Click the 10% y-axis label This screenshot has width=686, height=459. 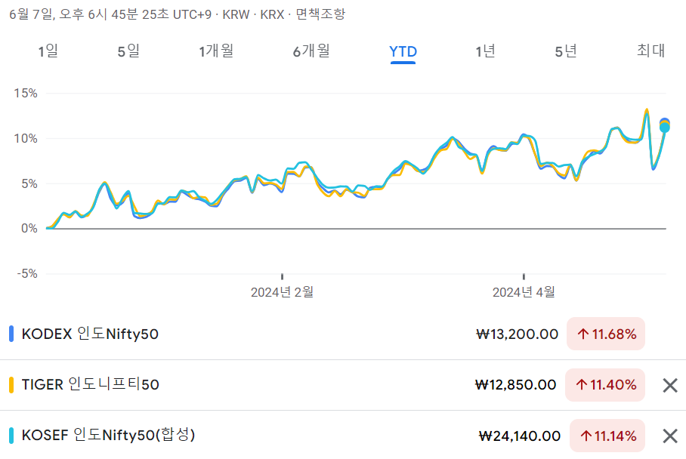(26, 139)
